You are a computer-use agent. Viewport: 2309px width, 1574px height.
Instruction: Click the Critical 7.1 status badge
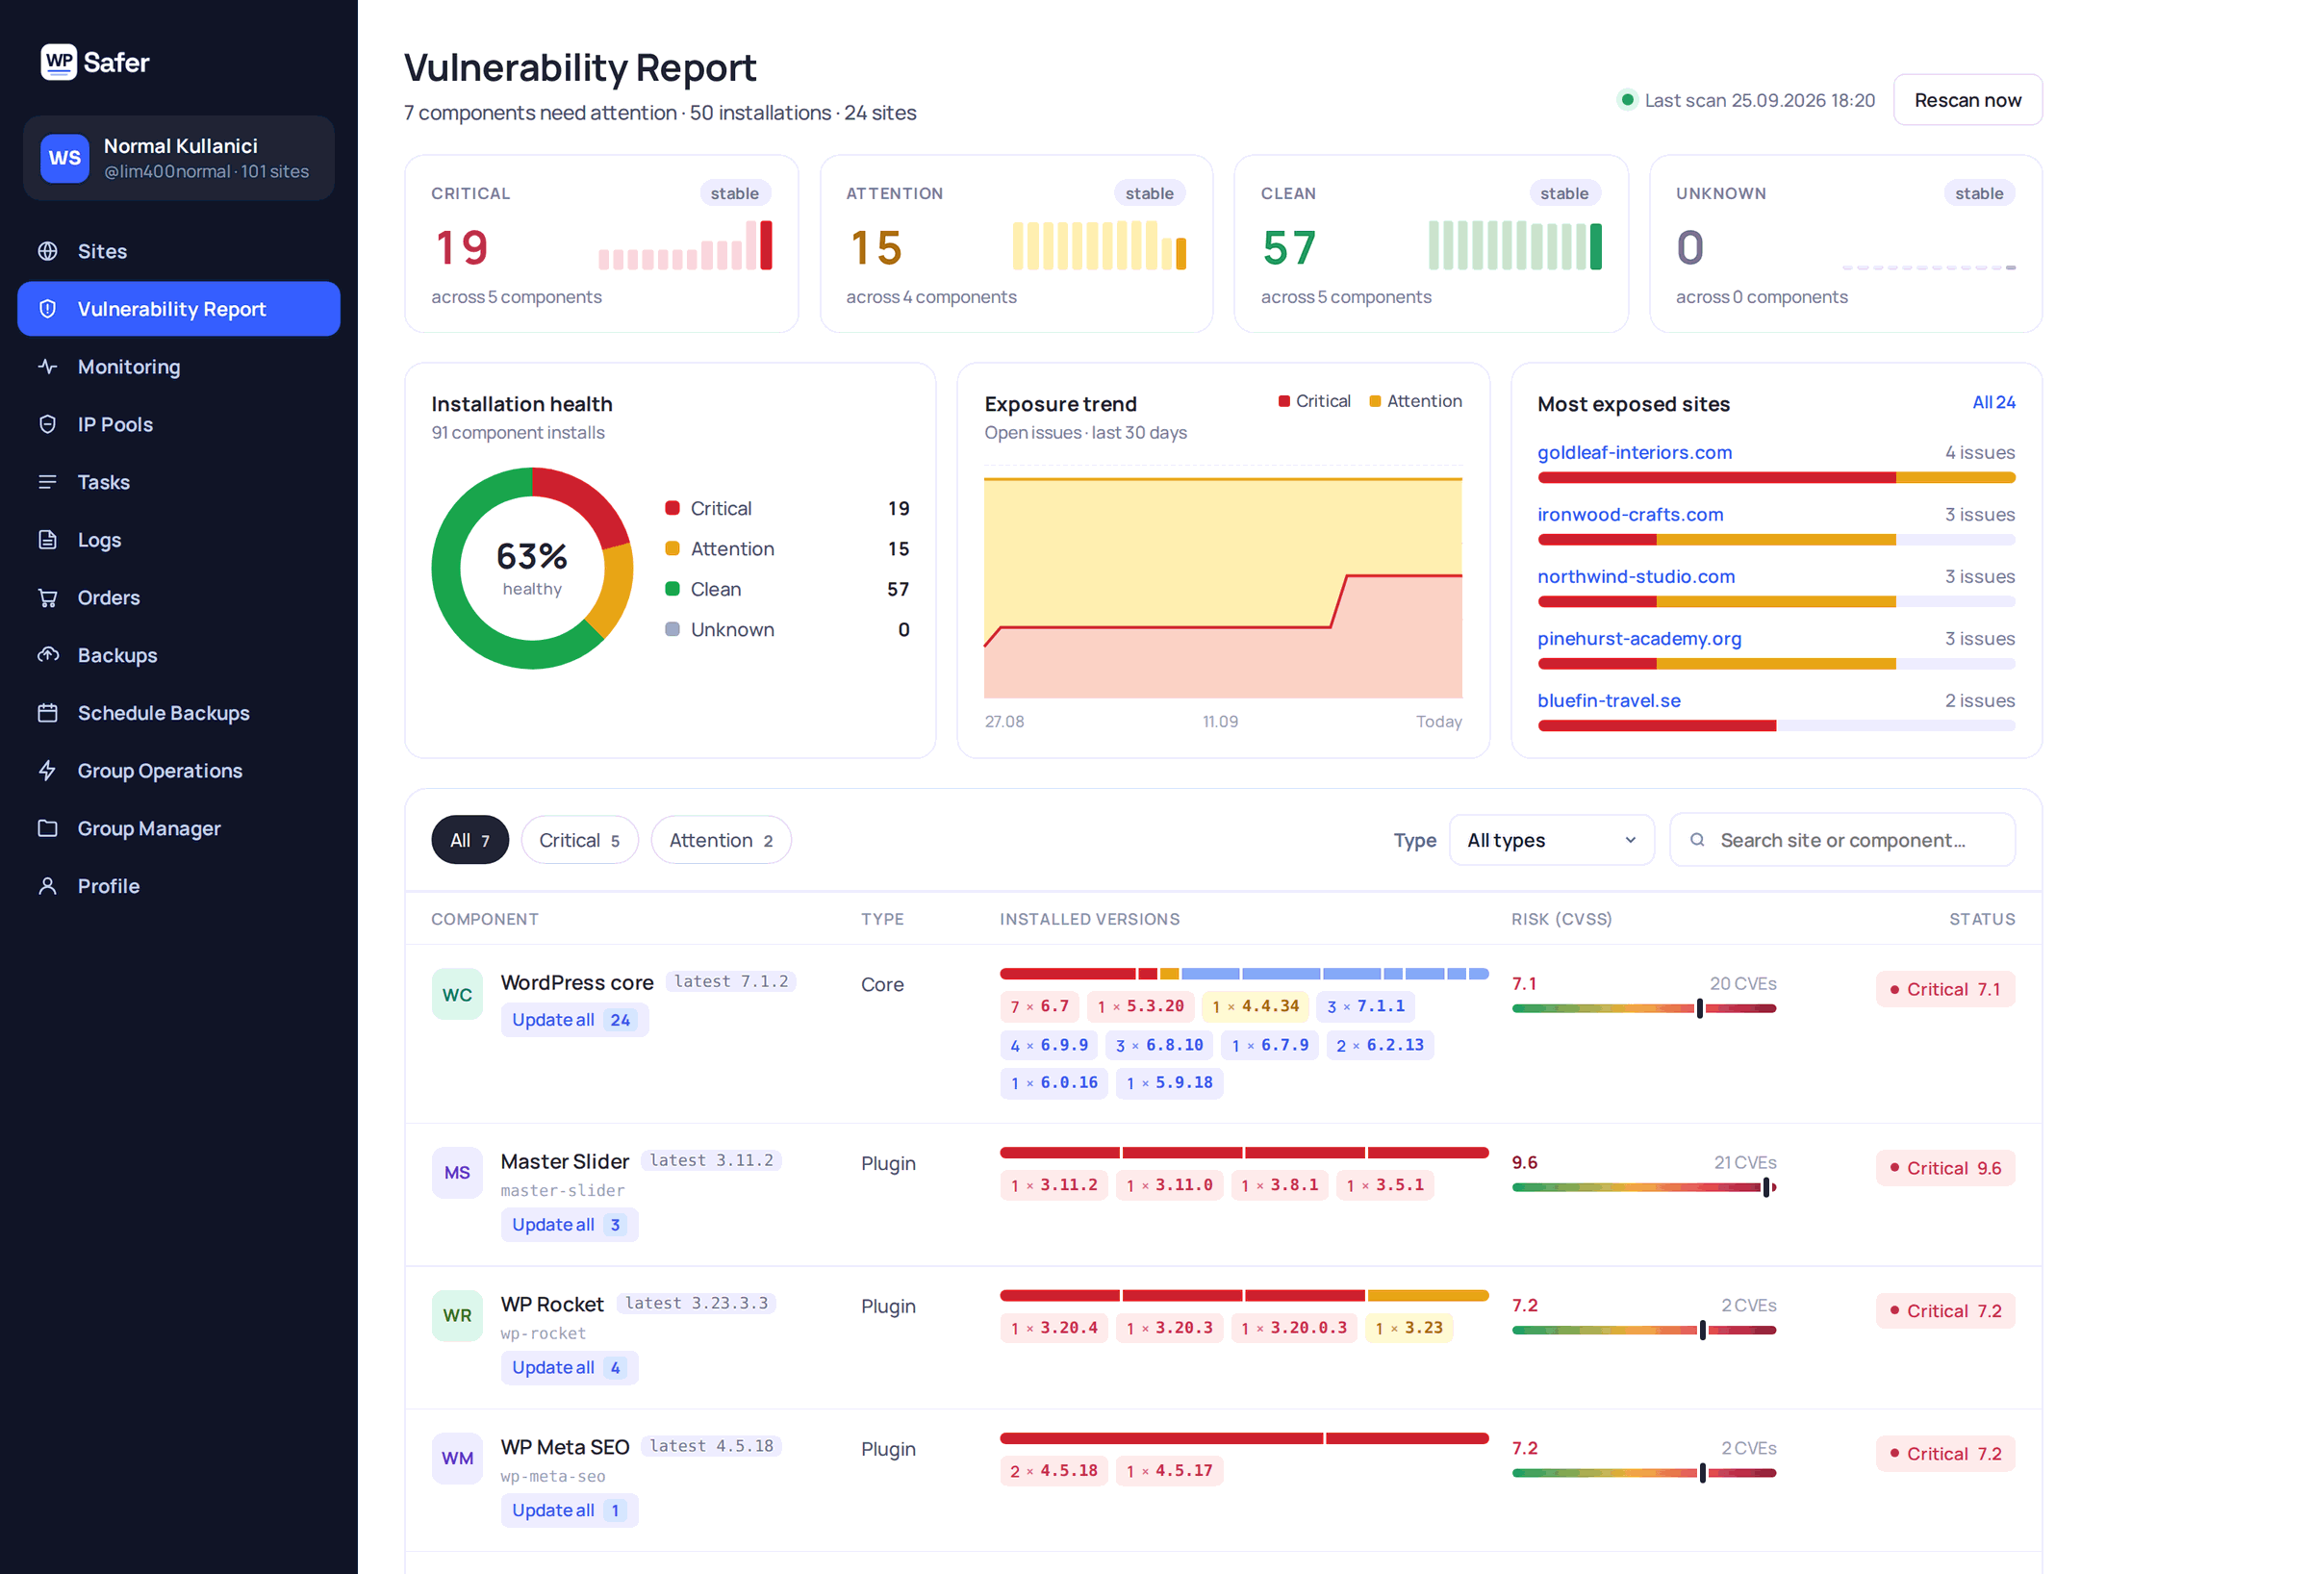[1944, 989]
